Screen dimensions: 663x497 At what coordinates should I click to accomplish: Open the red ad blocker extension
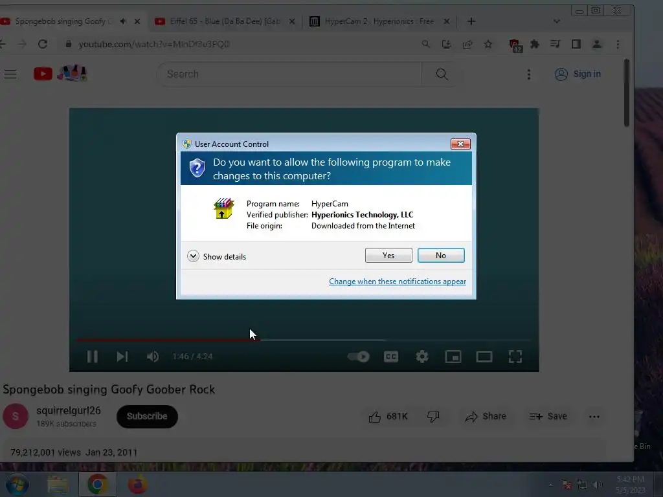[x=515, y=45]
